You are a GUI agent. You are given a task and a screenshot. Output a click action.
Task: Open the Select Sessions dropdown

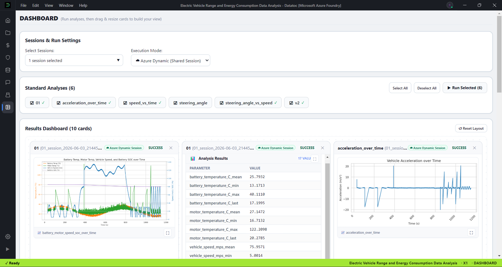pos(74,60)
